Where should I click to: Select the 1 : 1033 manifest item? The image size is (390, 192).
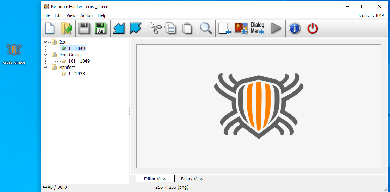click(x=76, y=74)
